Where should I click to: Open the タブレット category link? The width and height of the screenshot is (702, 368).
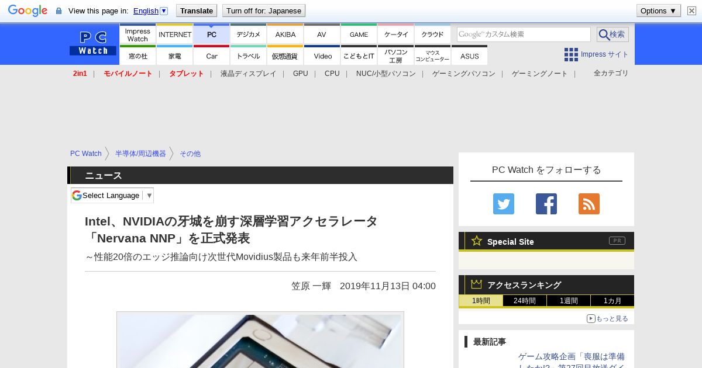[x=187, y=74]
